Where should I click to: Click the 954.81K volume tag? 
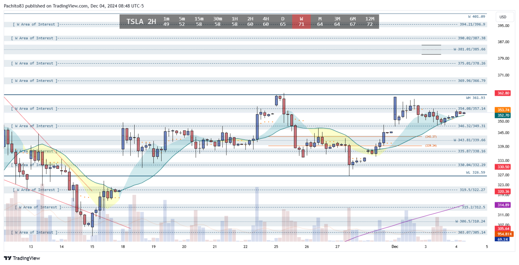point(504,234)
